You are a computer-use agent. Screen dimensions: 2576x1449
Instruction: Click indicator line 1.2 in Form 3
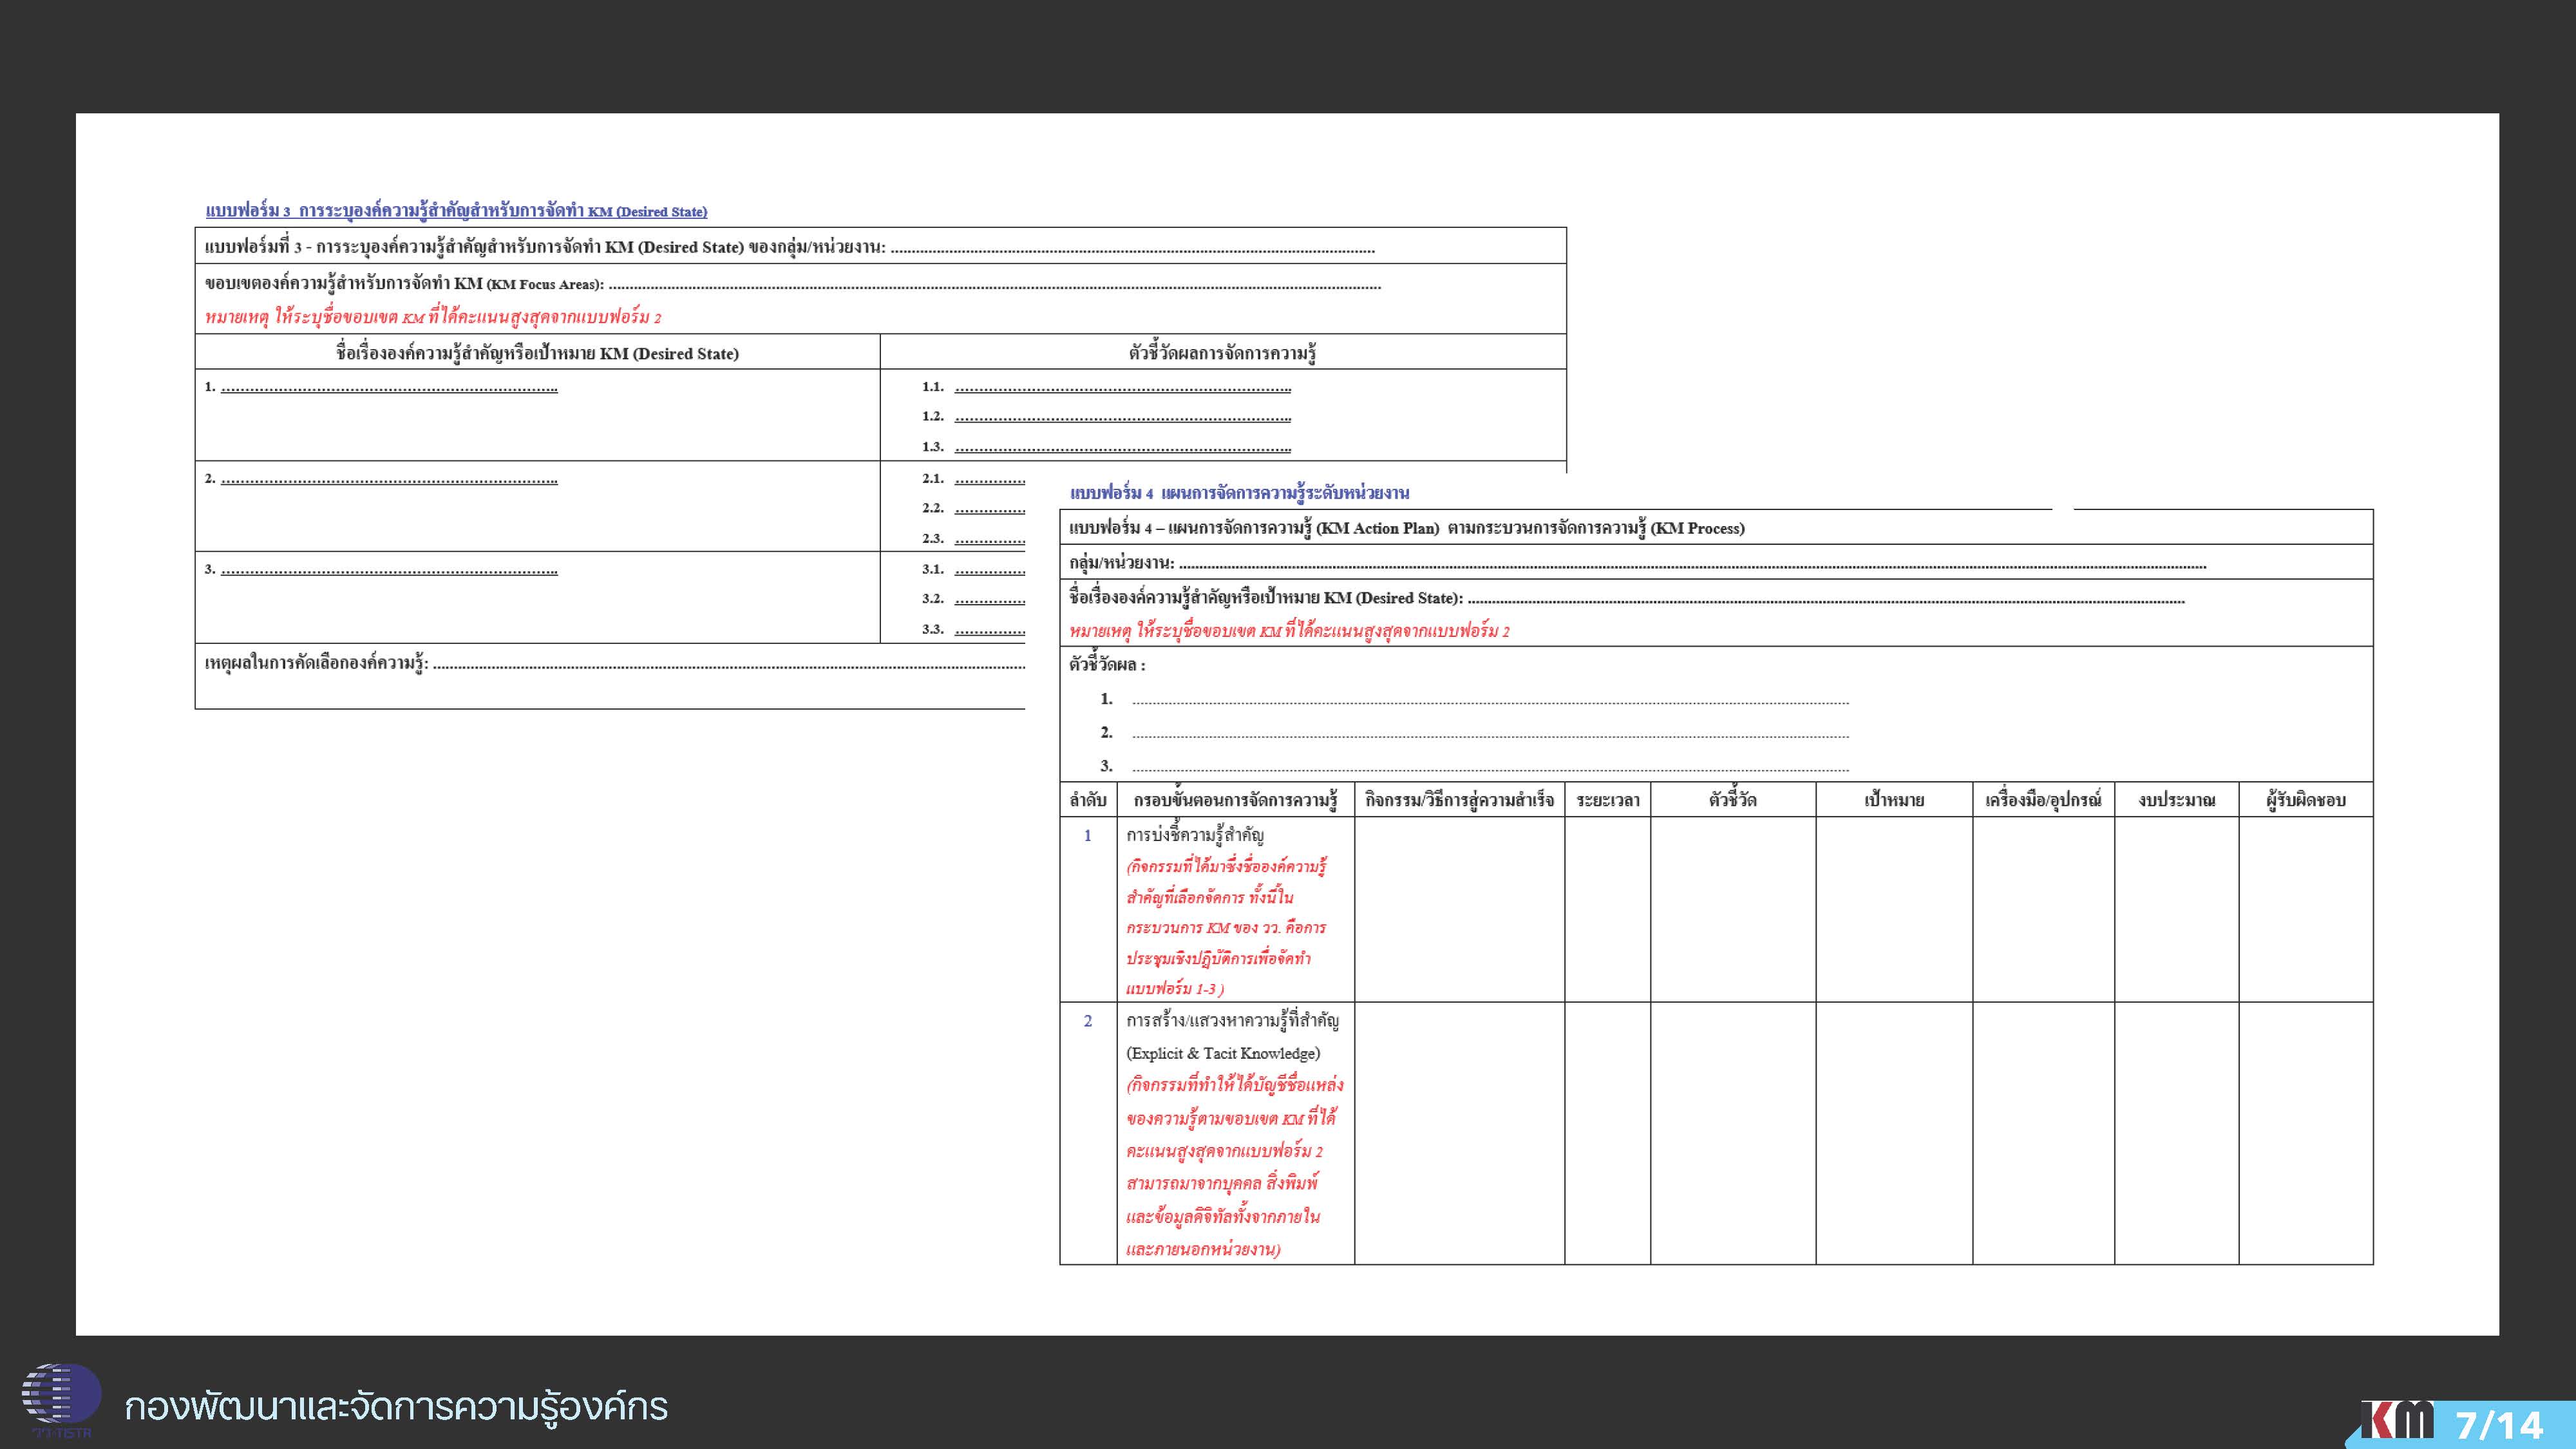point(1122,418)
